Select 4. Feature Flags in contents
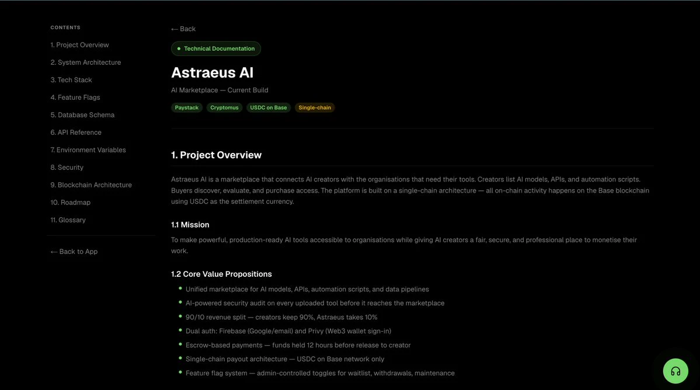The width and height of the screenshot is (700, 390). (75, 97)
